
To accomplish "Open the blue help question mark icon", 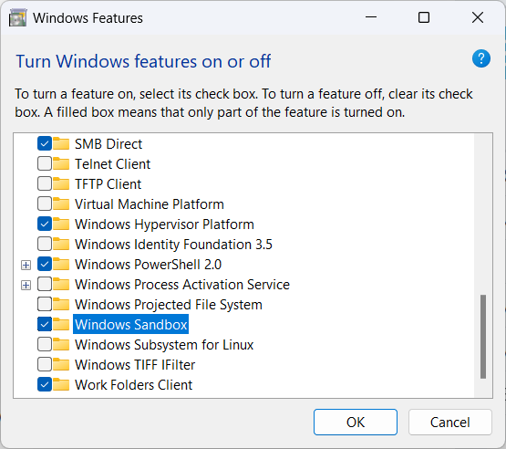I will (x=481, y=58).
